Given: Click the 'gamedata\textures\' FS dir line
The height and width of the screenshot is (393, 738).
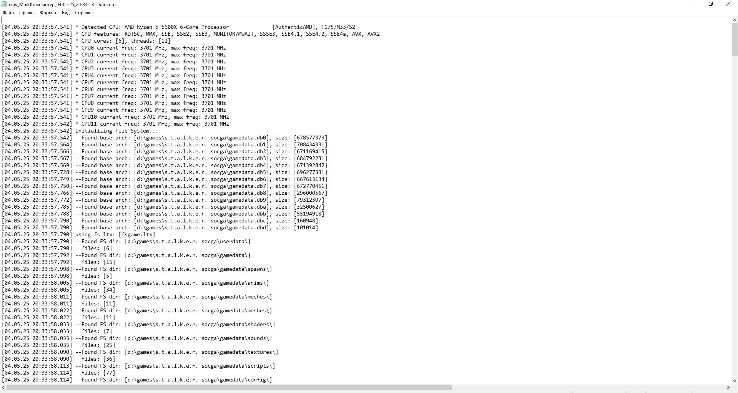Looking at the screenshot, I should [x=140, y=352].
